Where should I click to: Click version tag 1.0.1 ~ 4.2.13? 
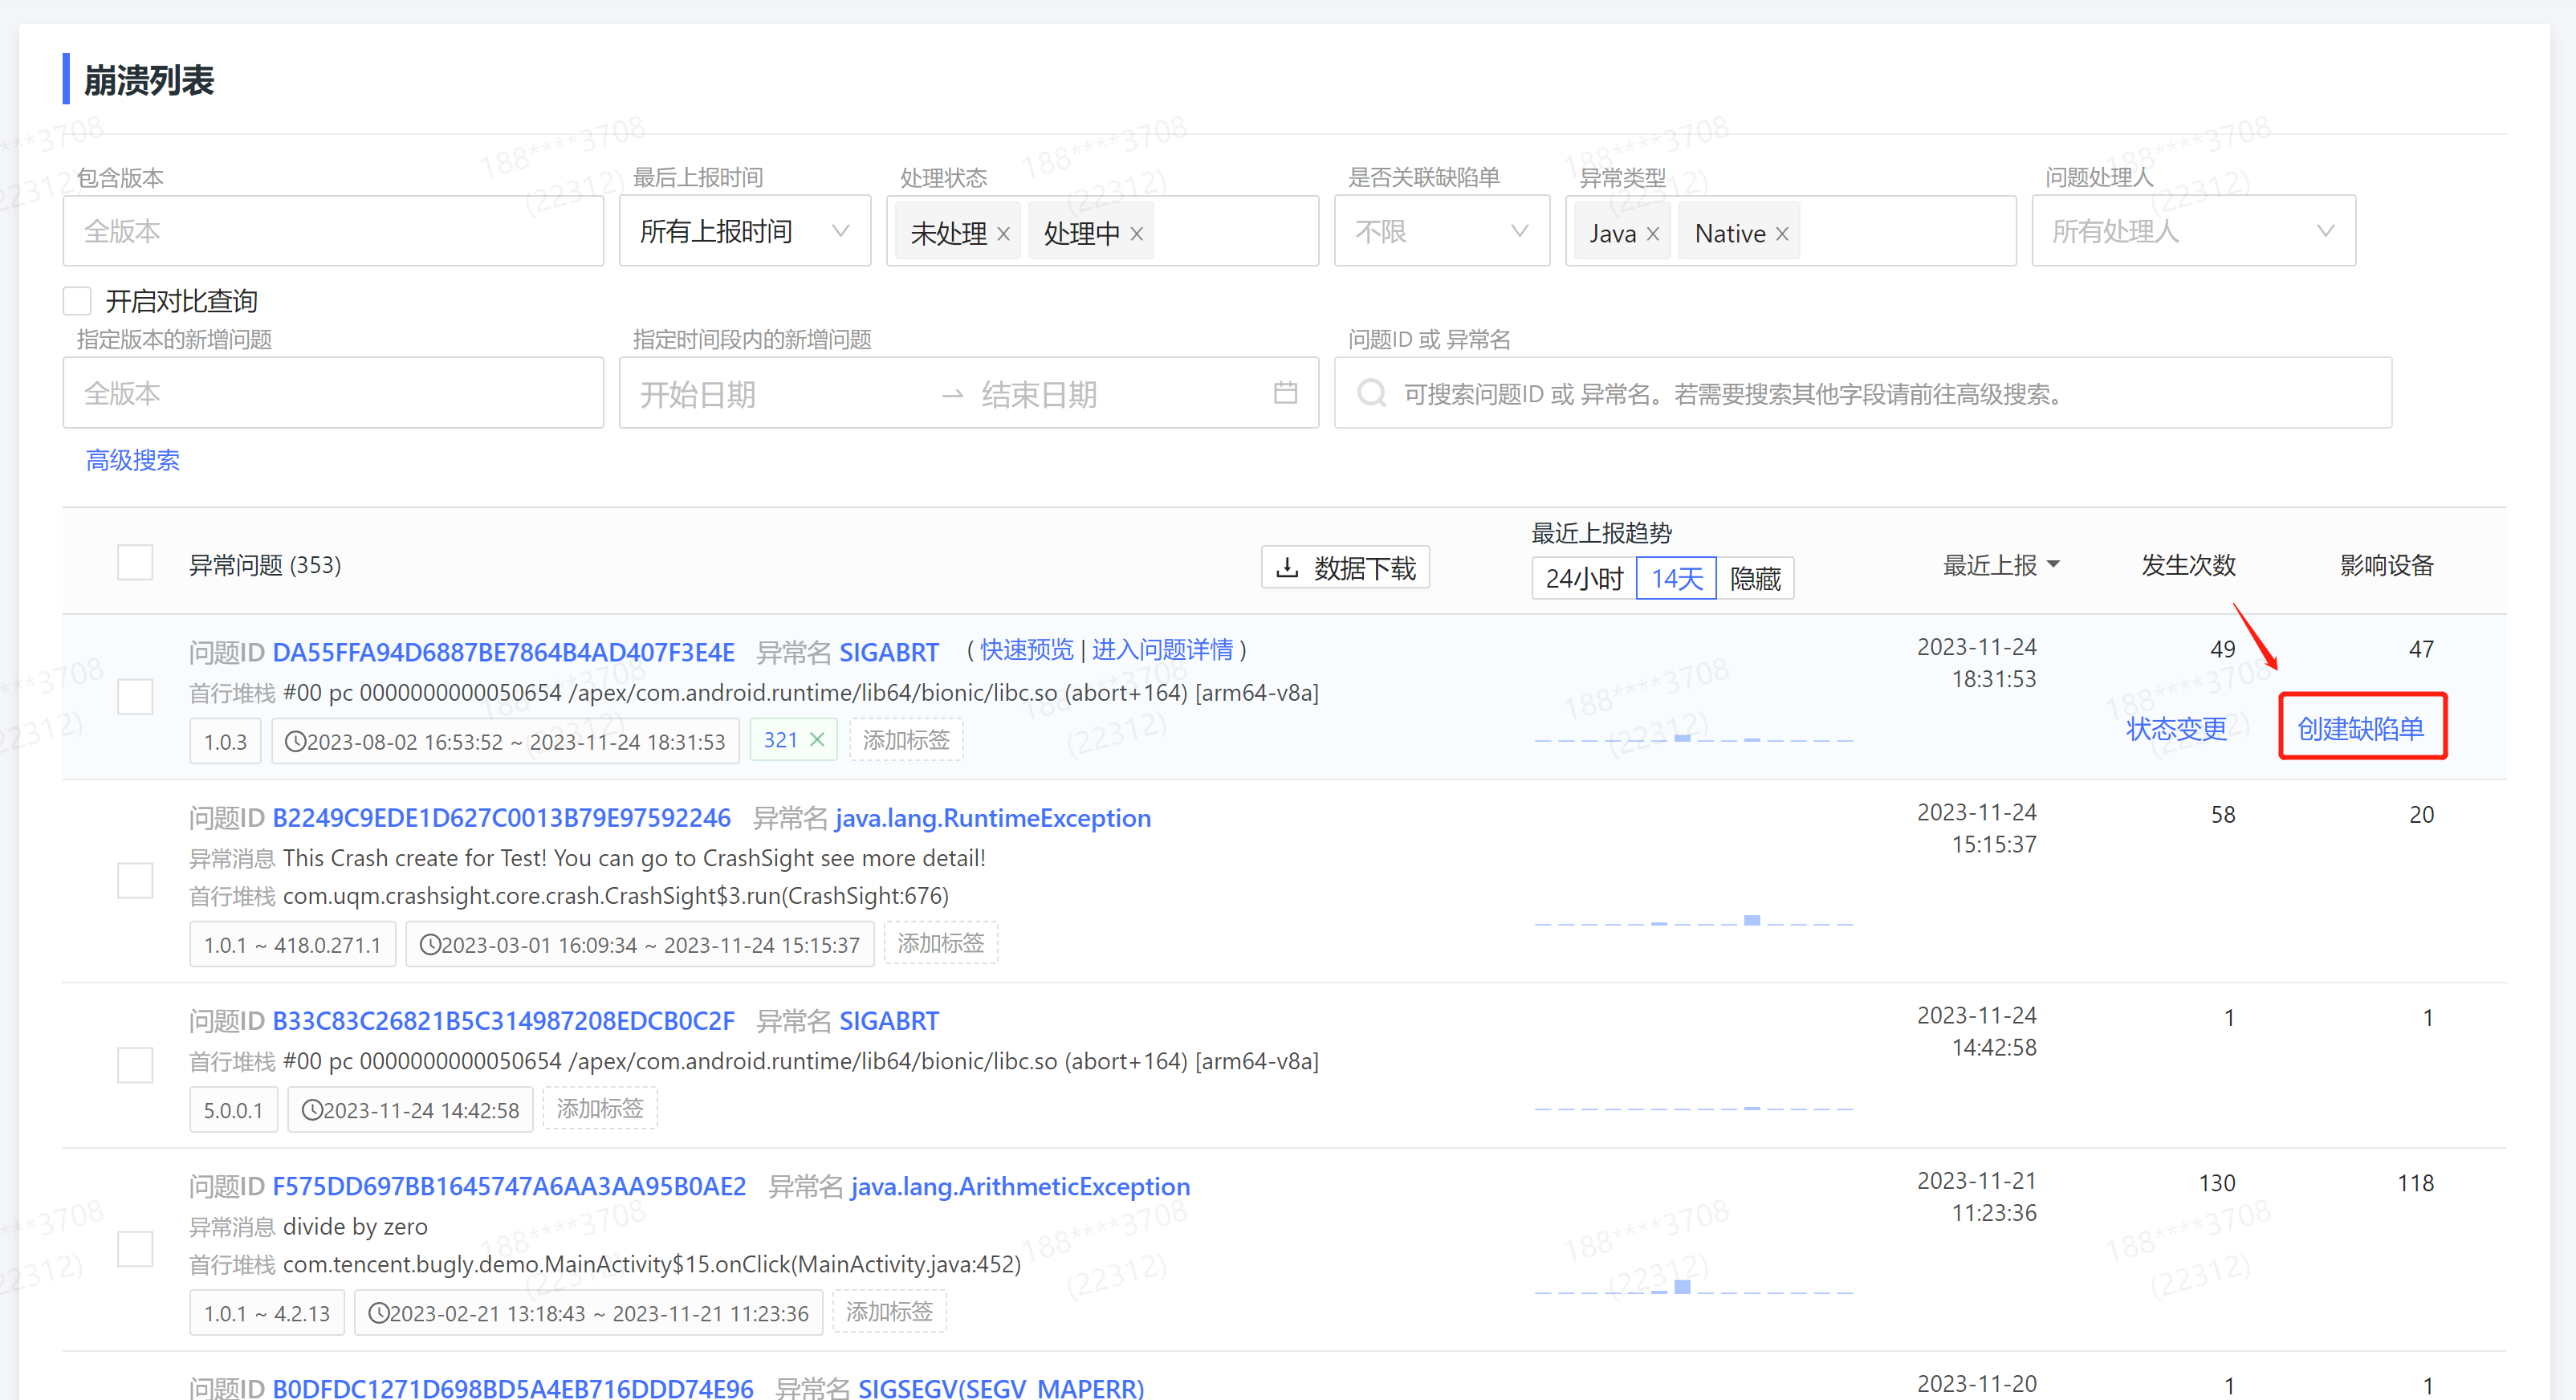point(267,1313)
